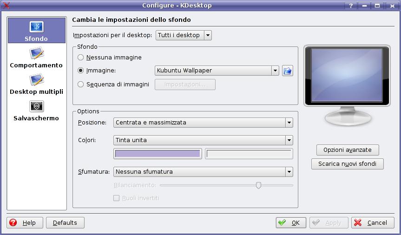Expand the Sfumatura dropdown
Image resolution: width=401 pixels, height=235 pixels.
point(203,172)
